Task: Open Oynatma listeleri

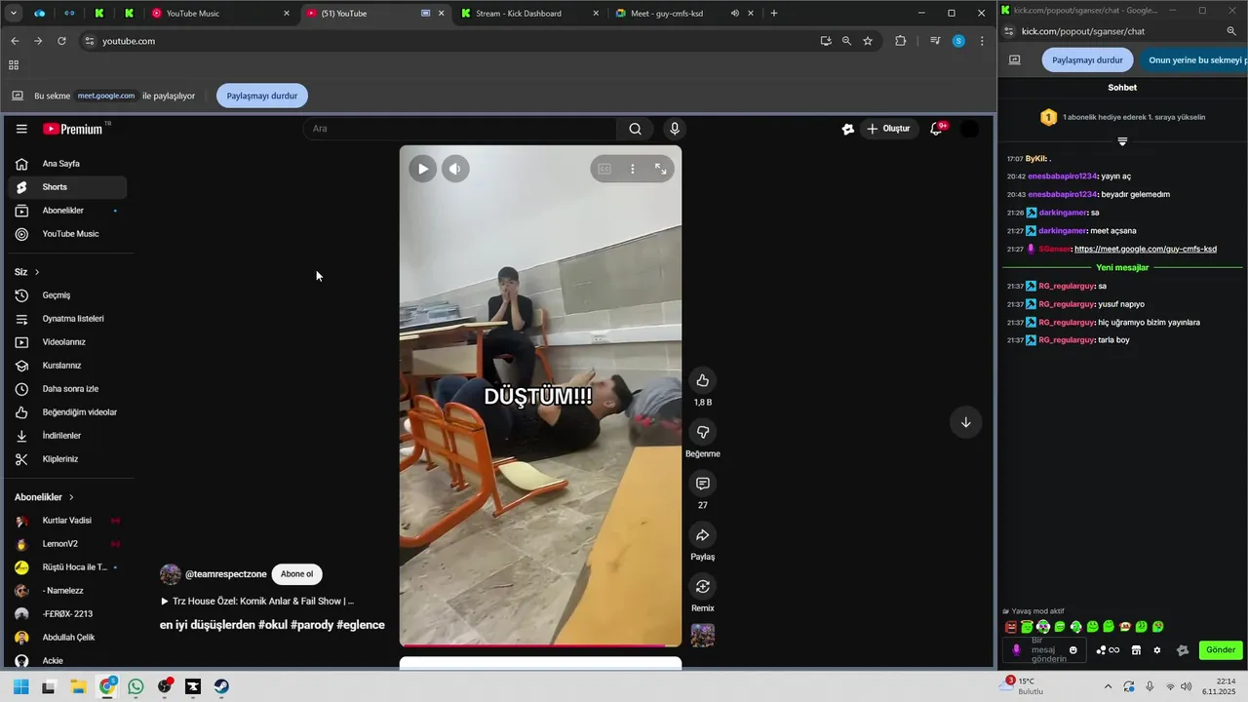Action: (65, 319)
